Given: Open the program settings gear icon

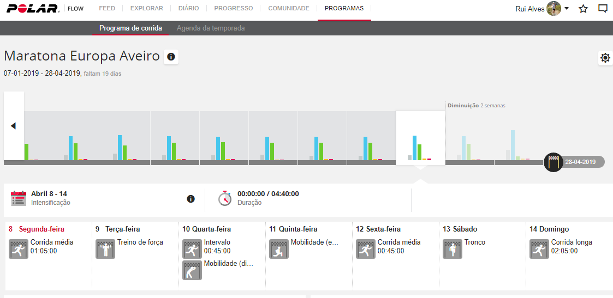Looking at the screenshot, I should [x=605, y=58].
